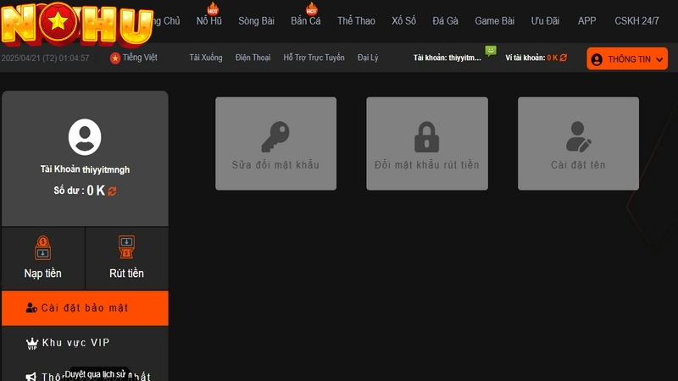
Task: Click the THÔNG TIN user icon
Action: coord(597,59)
